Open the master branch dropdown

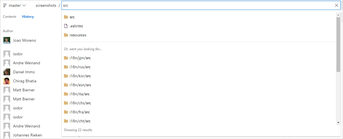tap(15, 5)
